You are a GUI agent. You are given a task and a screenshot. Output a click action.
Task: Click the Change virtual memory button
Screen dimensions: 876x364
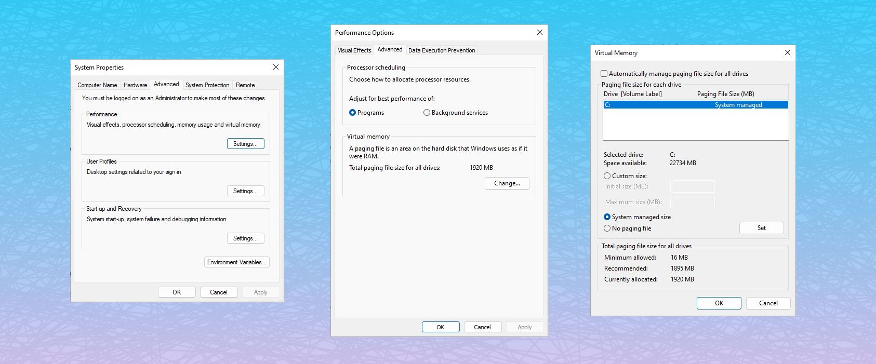point(507,183)
